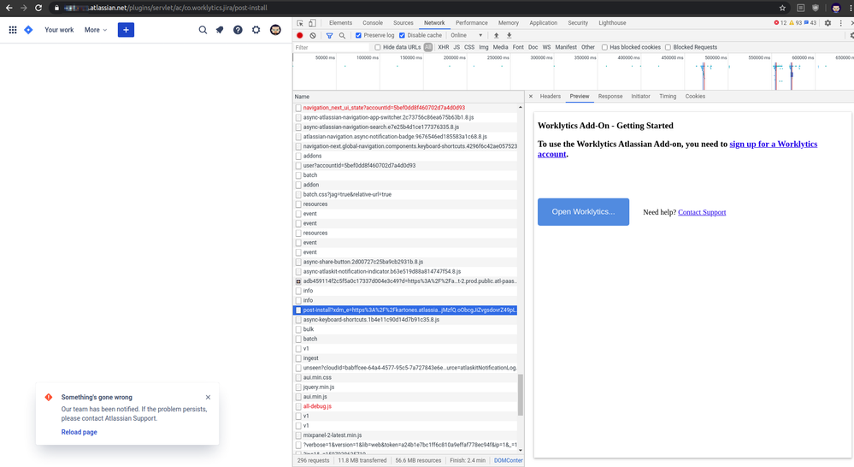Filter requests by WS type
Viewport: 854px width, 467px height.
(x=546, y=47)
